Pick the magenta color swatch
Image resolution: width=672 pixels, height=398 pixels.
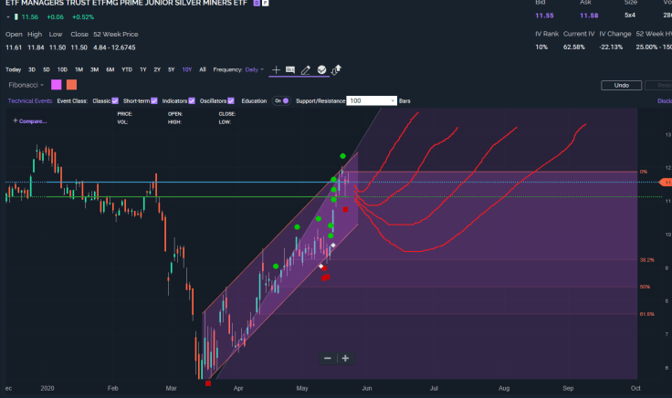(x=57, y=85)
